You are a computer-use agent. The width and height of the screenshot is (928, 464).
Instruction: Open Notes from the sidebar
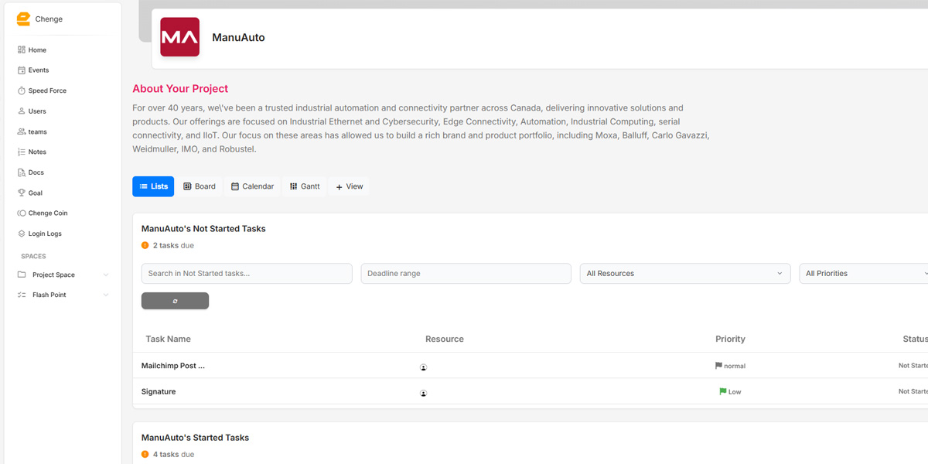37,152
